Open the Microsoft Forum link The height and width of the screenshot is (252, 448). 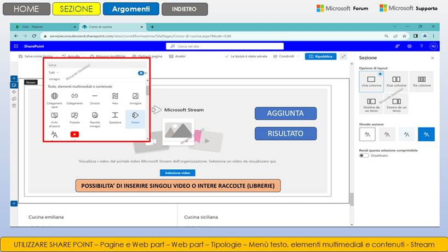(x=342, y=8)
